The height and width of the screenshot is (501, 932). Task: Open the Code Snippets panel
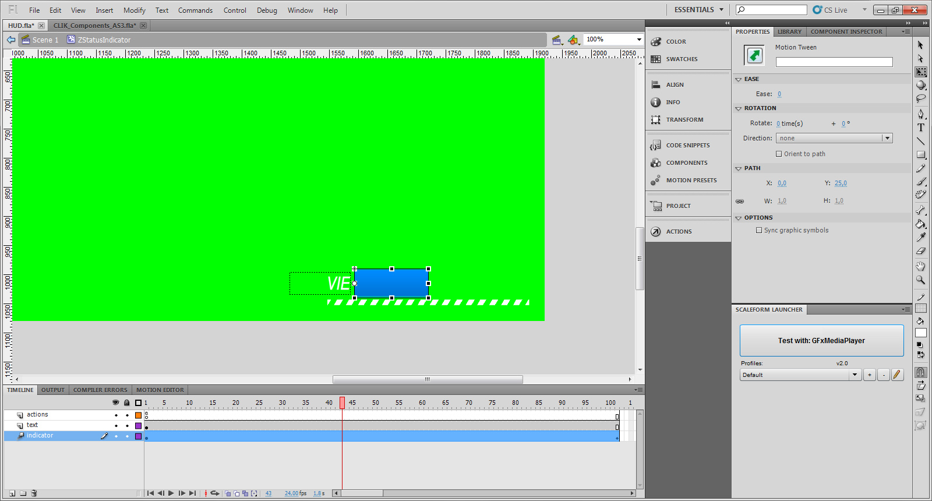tap(687, 146)
